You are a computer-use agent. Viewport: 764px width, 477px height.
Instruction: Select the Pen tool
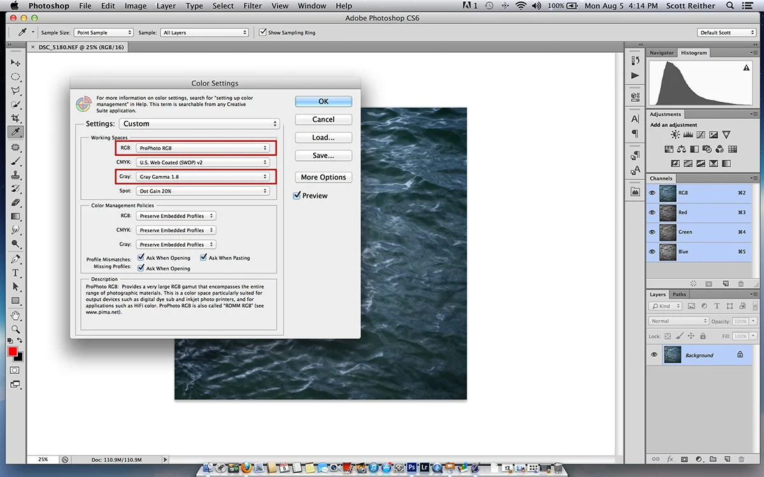(x=16, y=259)
